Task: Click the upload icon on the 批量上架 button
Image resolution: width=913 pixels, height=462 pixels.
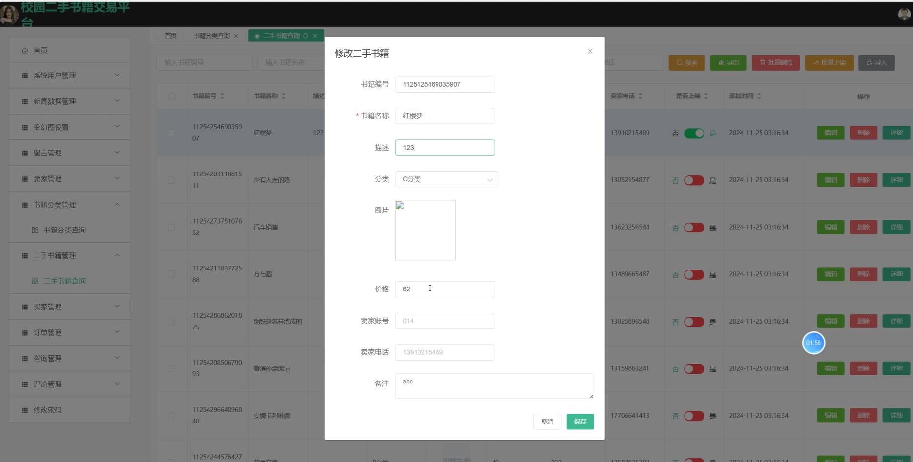Action: tap(817, 62)
